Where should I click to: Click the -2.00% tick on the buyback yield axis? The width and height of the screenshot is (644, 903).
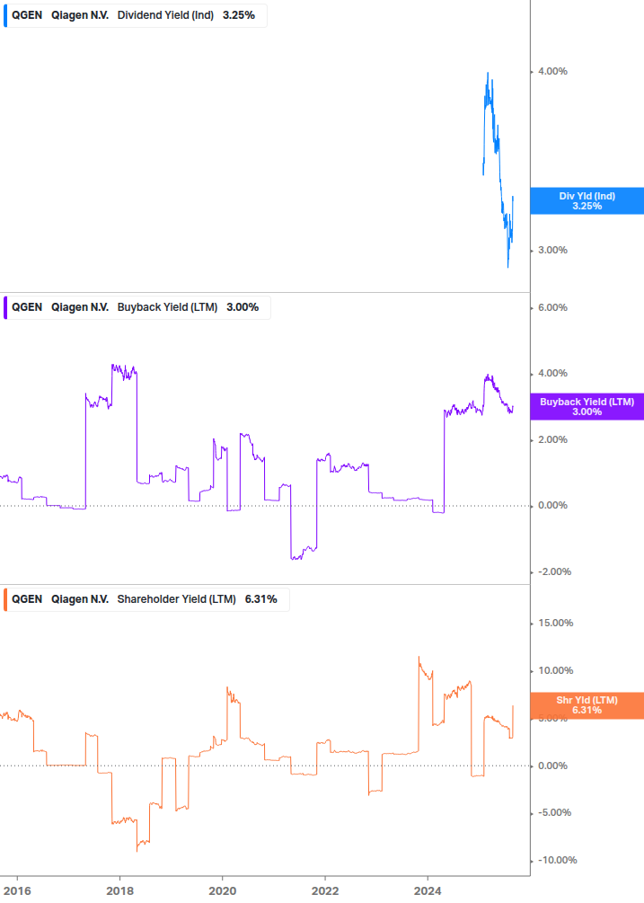click(x=555, y=571)
